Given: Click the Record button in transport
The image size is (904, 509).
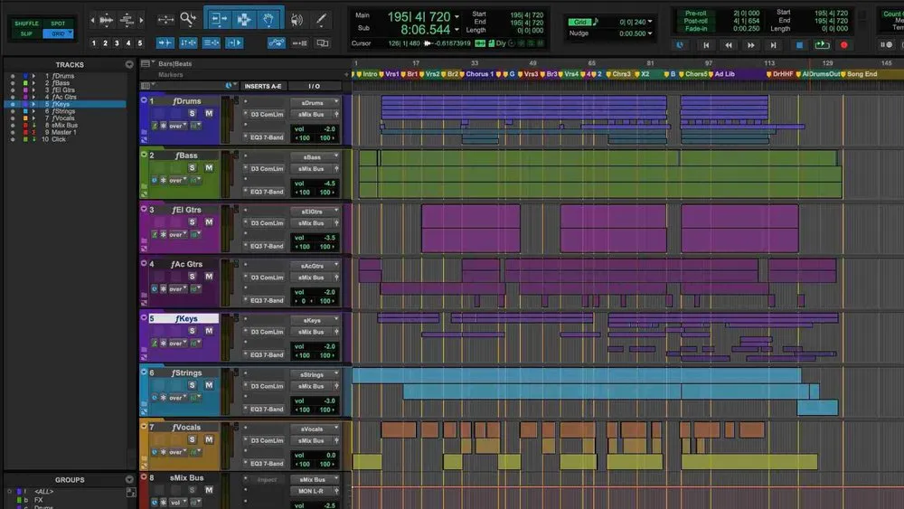Looking at the screenshot, I should [844, 45].
